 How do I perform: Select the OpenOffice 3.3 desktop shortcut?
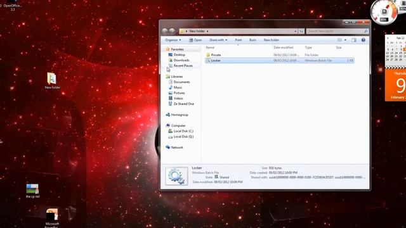[13, 6]
